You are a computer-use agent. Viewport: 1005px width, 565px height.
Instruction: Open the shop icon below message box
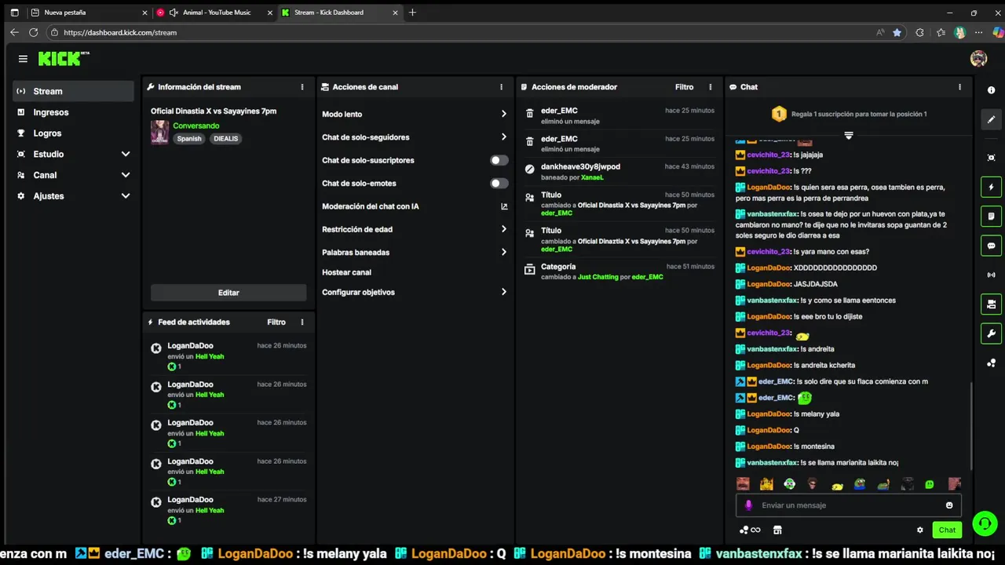(777, 530)
